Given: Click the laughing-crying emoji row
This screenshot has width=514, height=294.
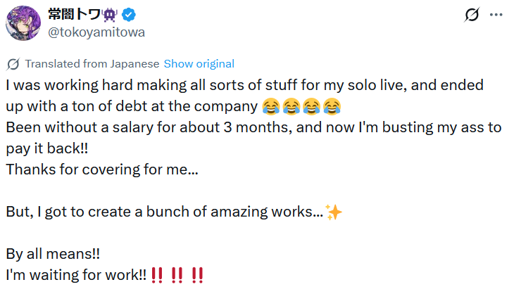Looking at the screenshot, I should click(301, 107).
